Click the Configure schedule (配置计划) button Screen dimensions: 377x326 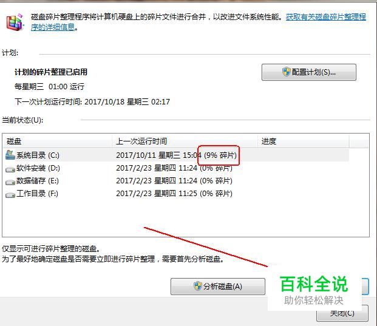309,72
